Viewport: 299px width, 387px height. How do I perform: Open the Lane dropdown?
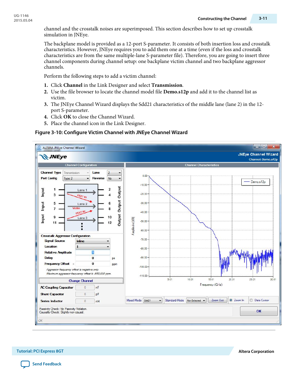pyautogui.click(x=114, y=173)
